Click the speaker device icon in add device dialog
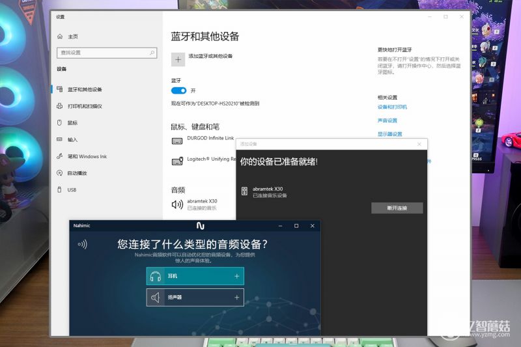 245,191
